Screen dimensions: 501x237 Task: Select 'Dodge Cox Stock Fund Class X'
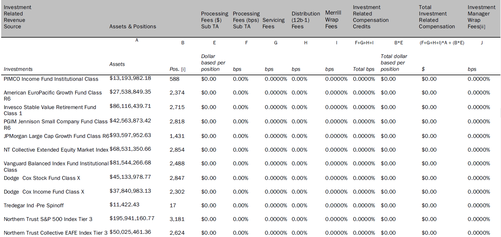42,178
